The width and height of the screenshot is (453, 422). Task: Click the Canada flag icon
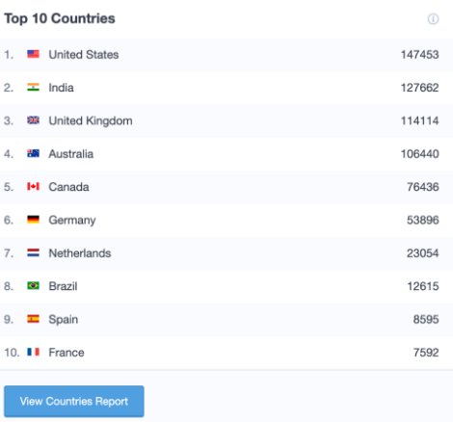tap(33, 187)
